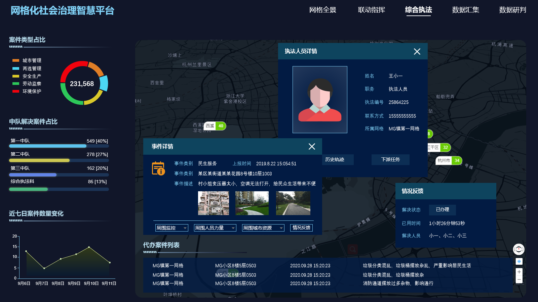Open the 周围人员力量 dropdown
Screen dimensions: 538x302
pos(215,228)
